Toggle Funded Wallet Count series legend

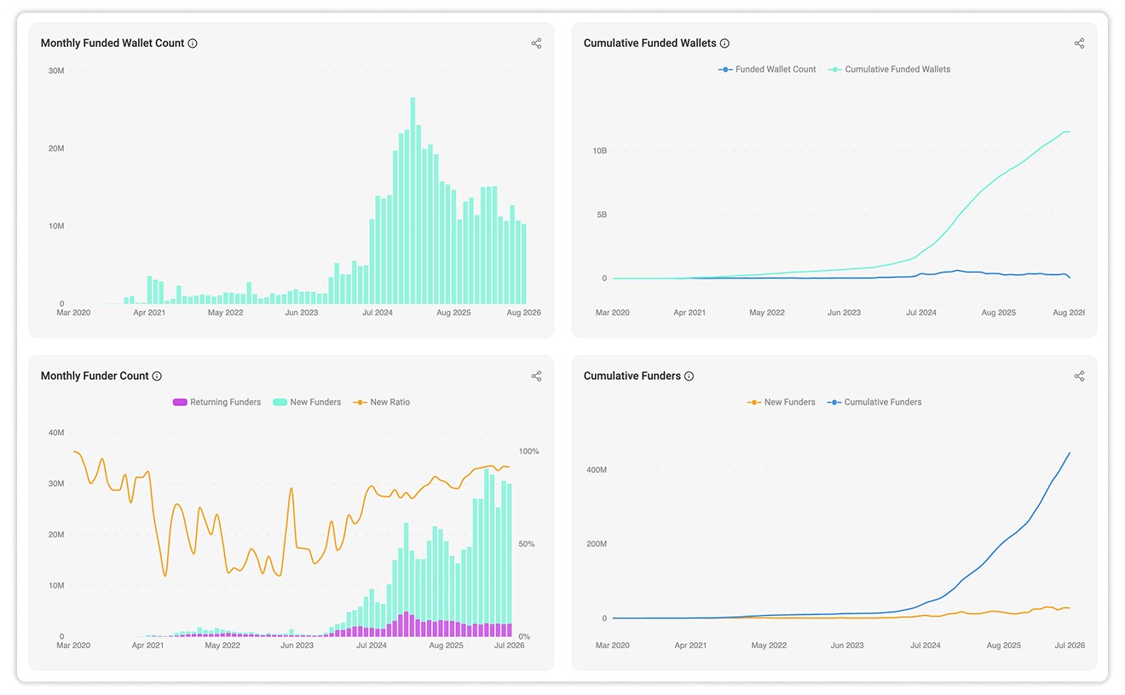coord(767,69)
